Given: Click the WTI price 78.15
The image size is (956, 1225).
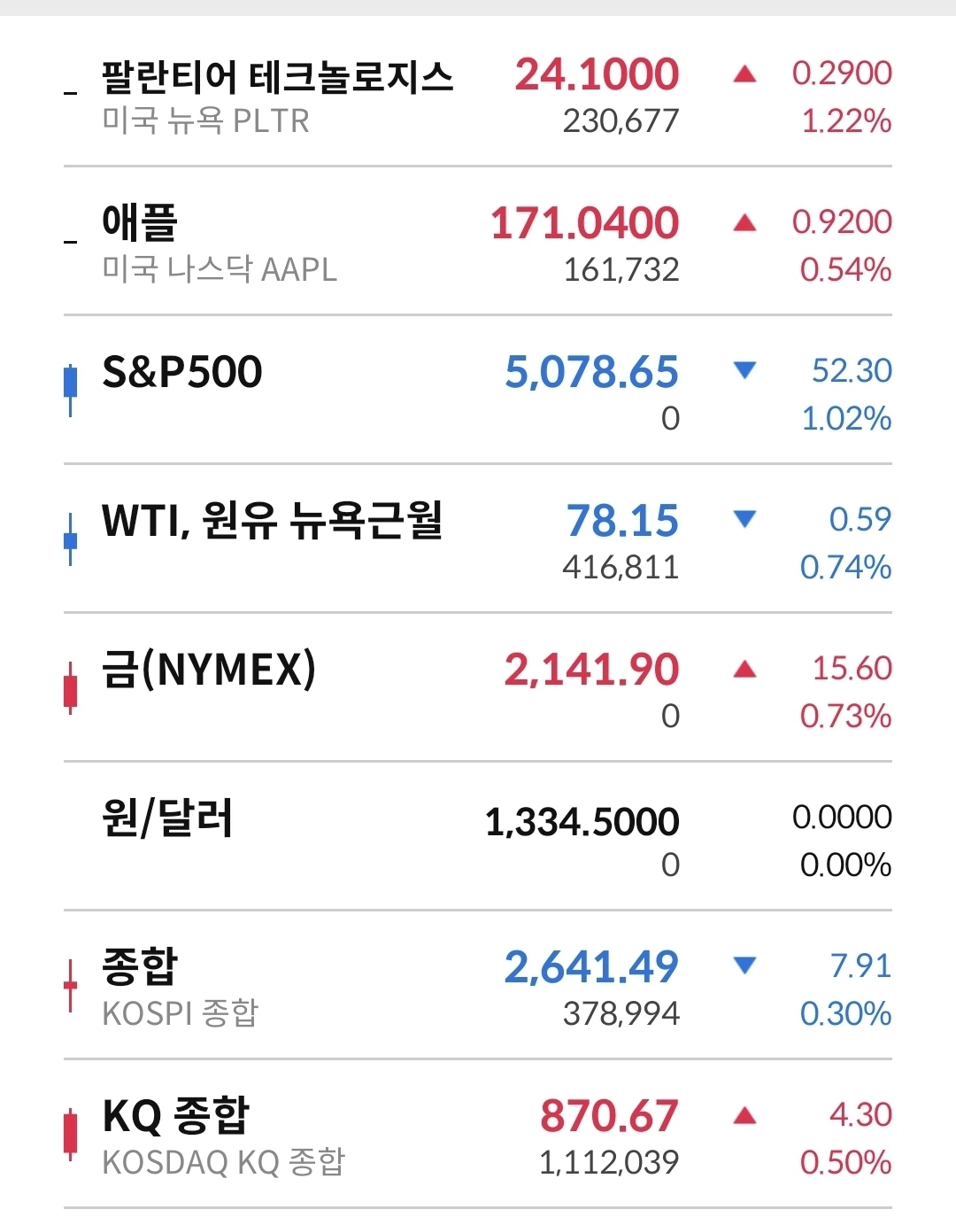Looking at the screenshot, I should tap(622, 520).
